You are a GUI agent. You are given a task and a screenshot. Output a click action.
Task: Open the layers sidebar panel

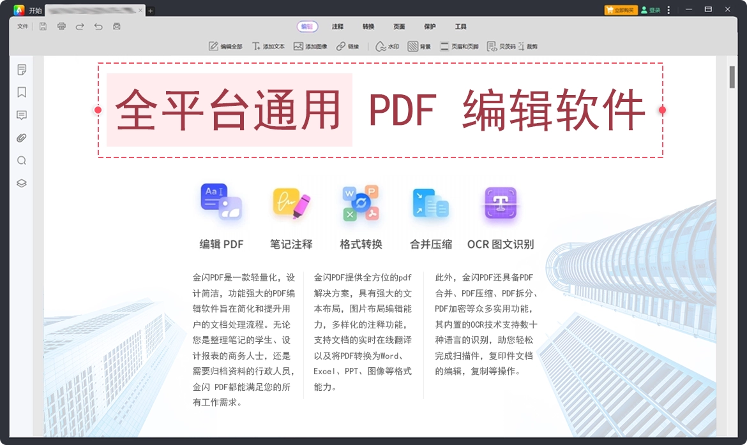coord(22,183)
